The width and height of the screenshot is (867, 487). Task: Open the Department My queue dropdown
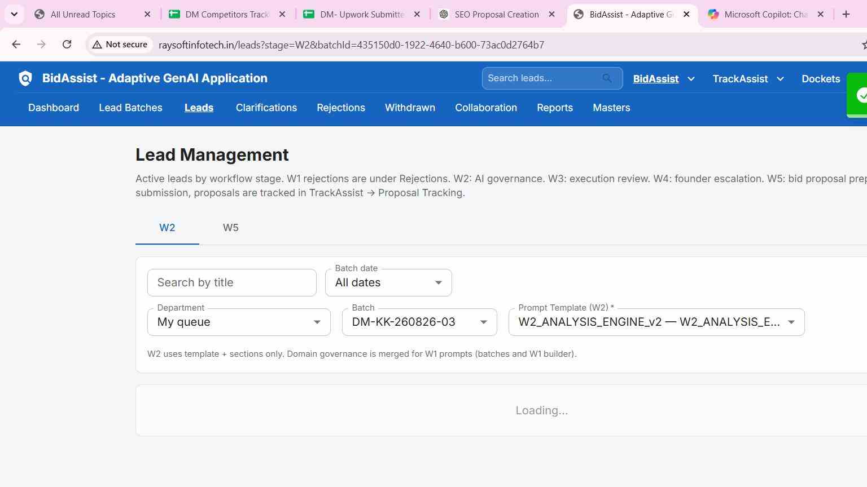click(239, 322)
